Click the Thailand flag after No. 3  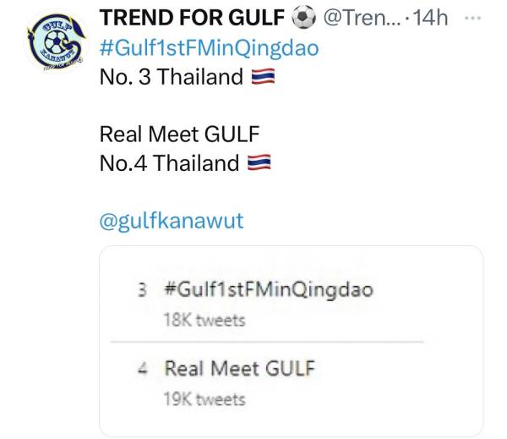click(x=264, y=78)
